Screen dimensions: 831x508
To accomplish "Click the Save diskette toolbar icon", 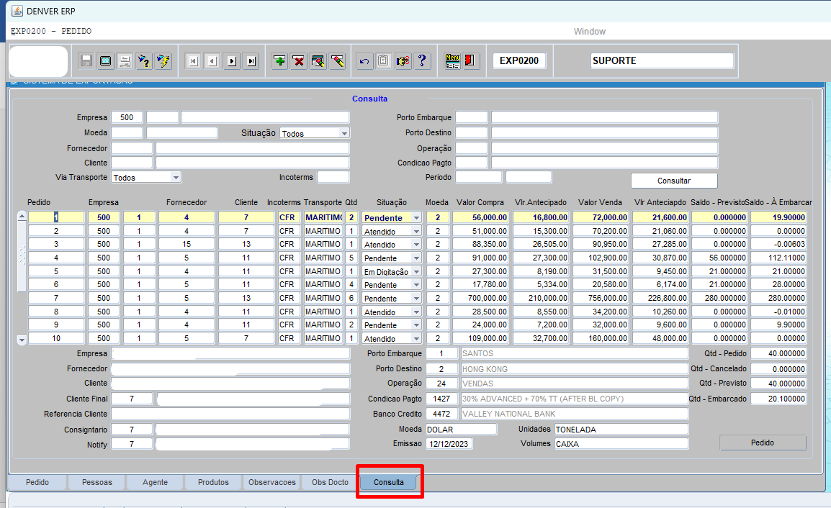I will [86, 61].
